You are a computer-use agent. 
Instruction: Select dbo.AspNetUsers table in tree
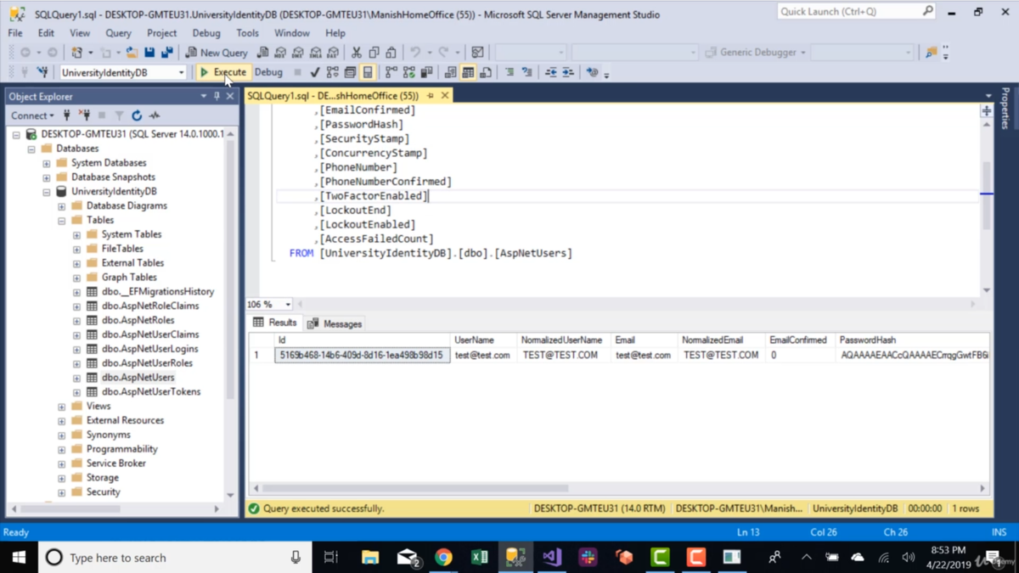[138, 377]
